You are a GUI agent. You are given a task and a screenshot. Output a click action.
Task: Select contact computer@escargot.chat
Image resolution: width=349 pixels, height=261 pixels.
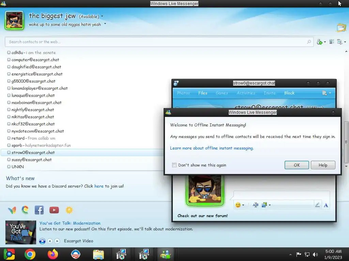[x=33, y=60]
